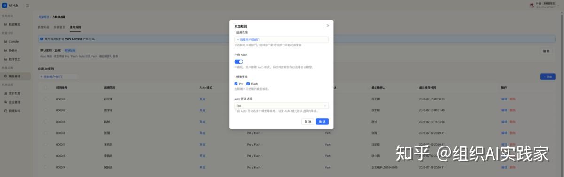
Task: Click 编辑 for the 000035 row
Action: 504,122
